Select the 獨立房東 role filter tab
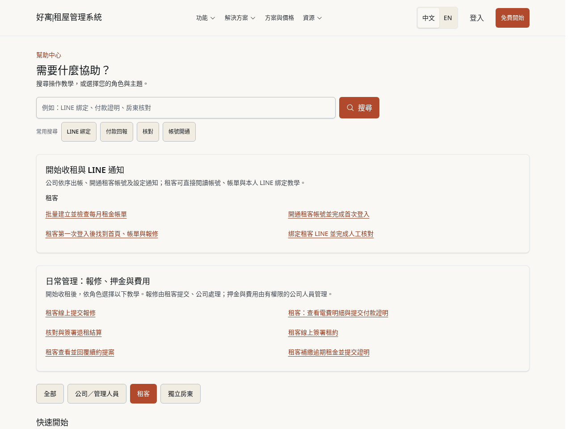The image size is (572, 429). 181,394
